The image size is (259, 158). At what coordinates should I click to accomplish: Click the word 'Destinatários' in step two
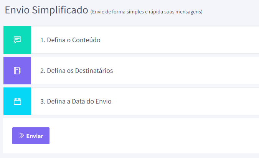[x=94, y=71]
